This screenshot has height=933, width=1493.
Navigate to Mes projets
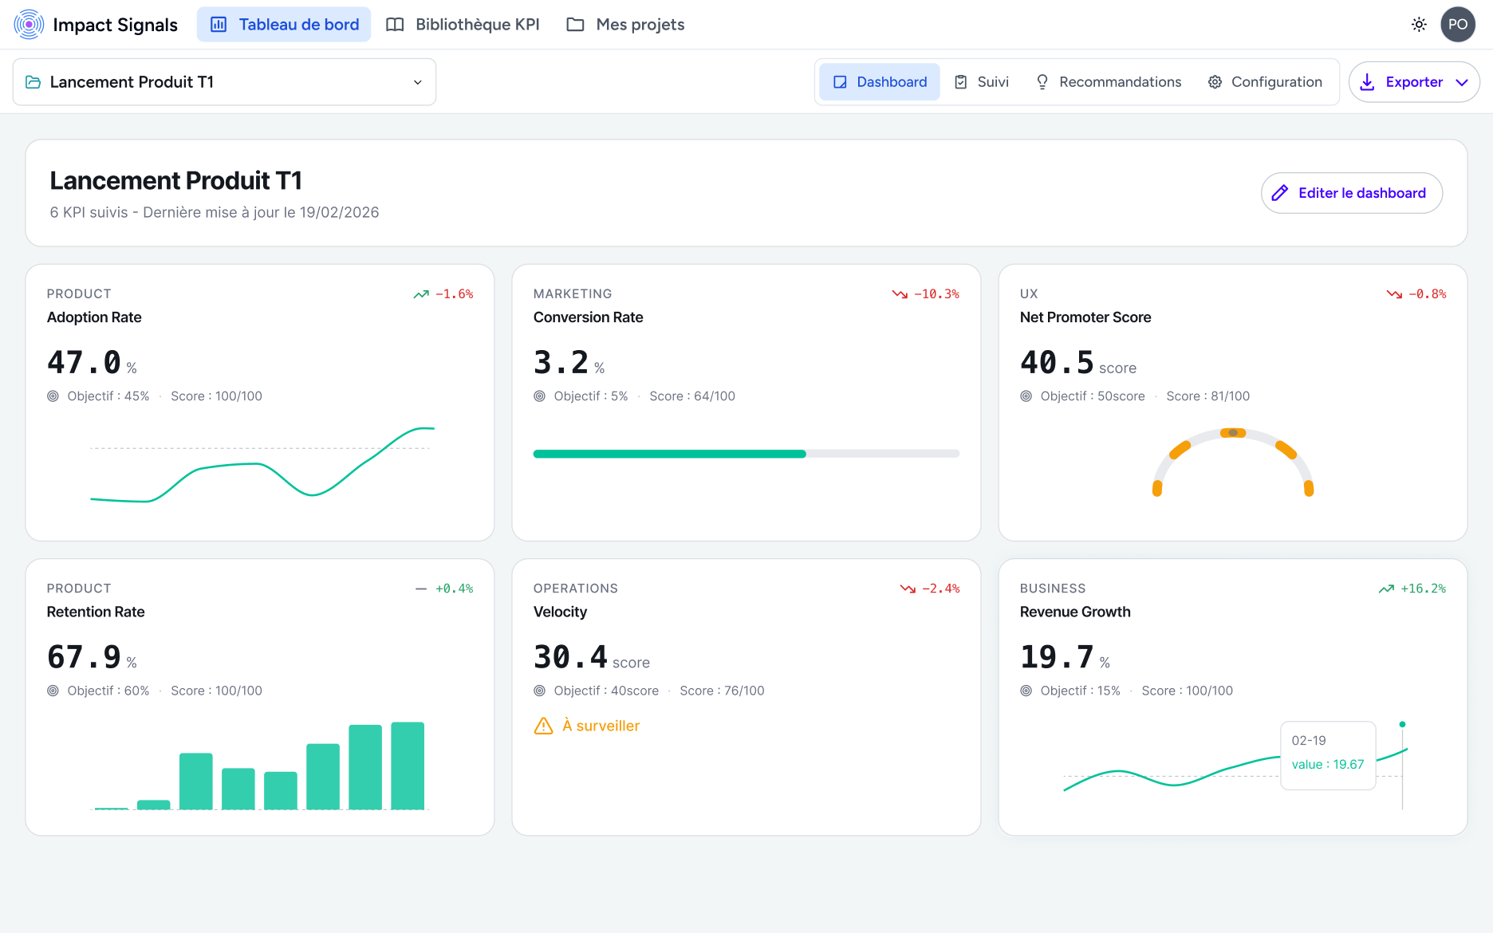[625, 25]
